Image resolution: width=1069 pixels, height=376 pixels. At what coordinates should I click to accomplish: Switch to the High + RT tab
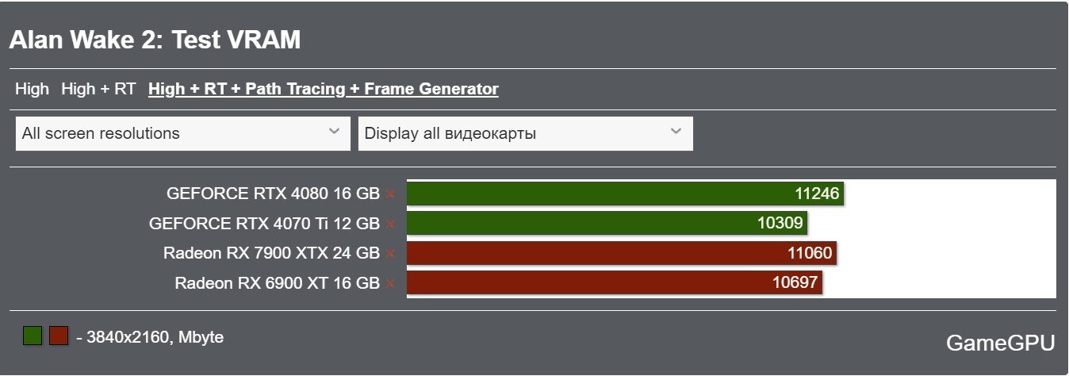click(98, 89)
